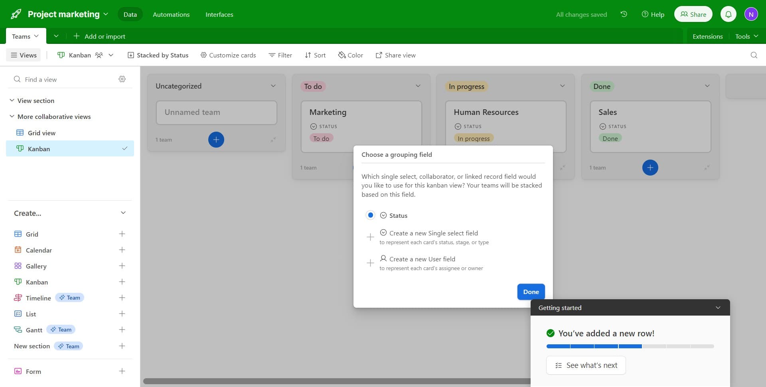The width and height of the screenshot is (766, 387).
Task: Click the notifications bell icon
Action: 728,14
